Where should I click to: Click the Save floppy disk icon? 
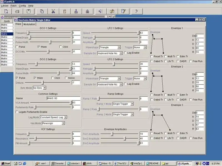pos(29,11)
